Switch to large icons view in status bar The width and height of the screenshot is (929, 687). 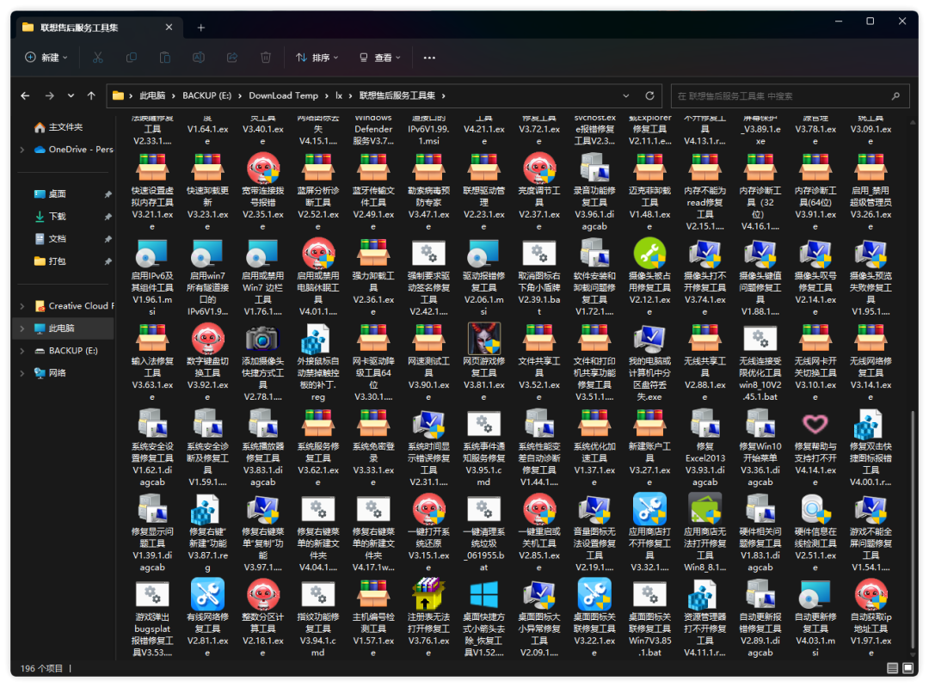907,668
